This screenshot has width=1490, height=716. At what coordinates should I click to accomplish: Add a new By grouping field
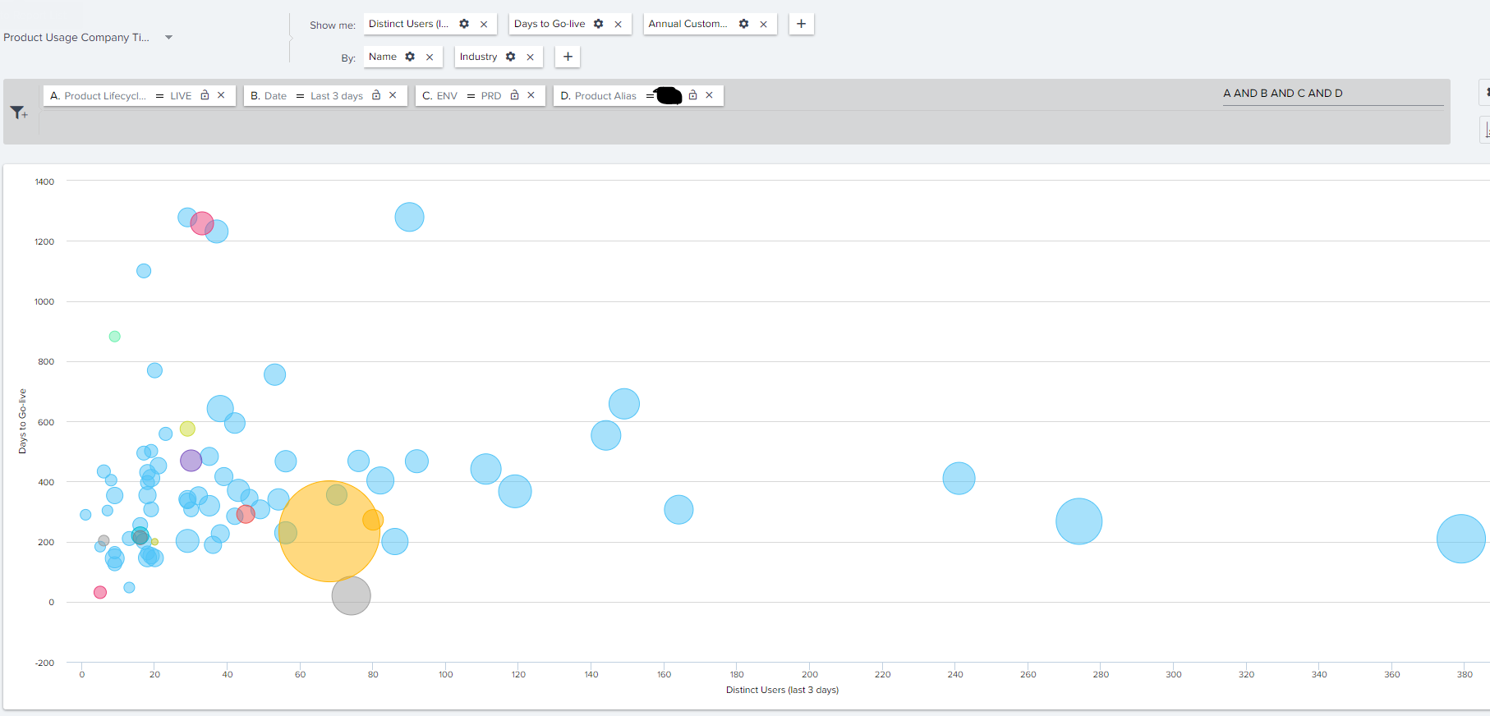click(568, 57)
